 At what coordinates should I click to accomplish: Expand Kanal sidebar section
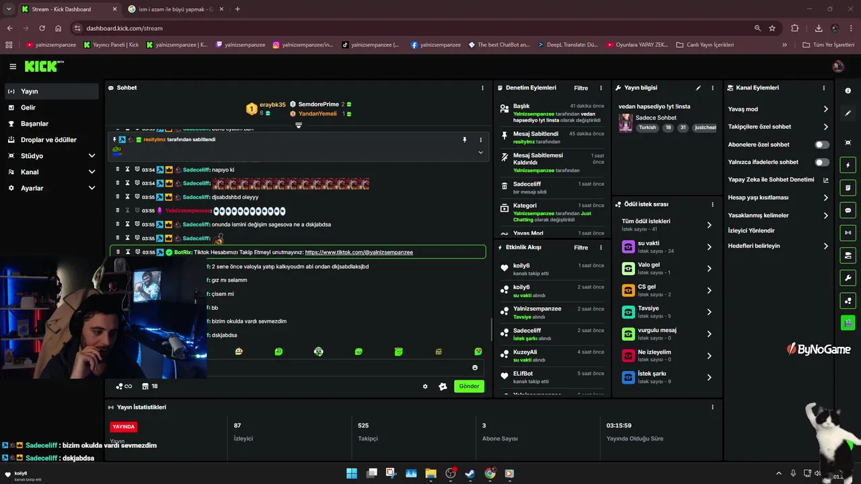tap(91, 172)
